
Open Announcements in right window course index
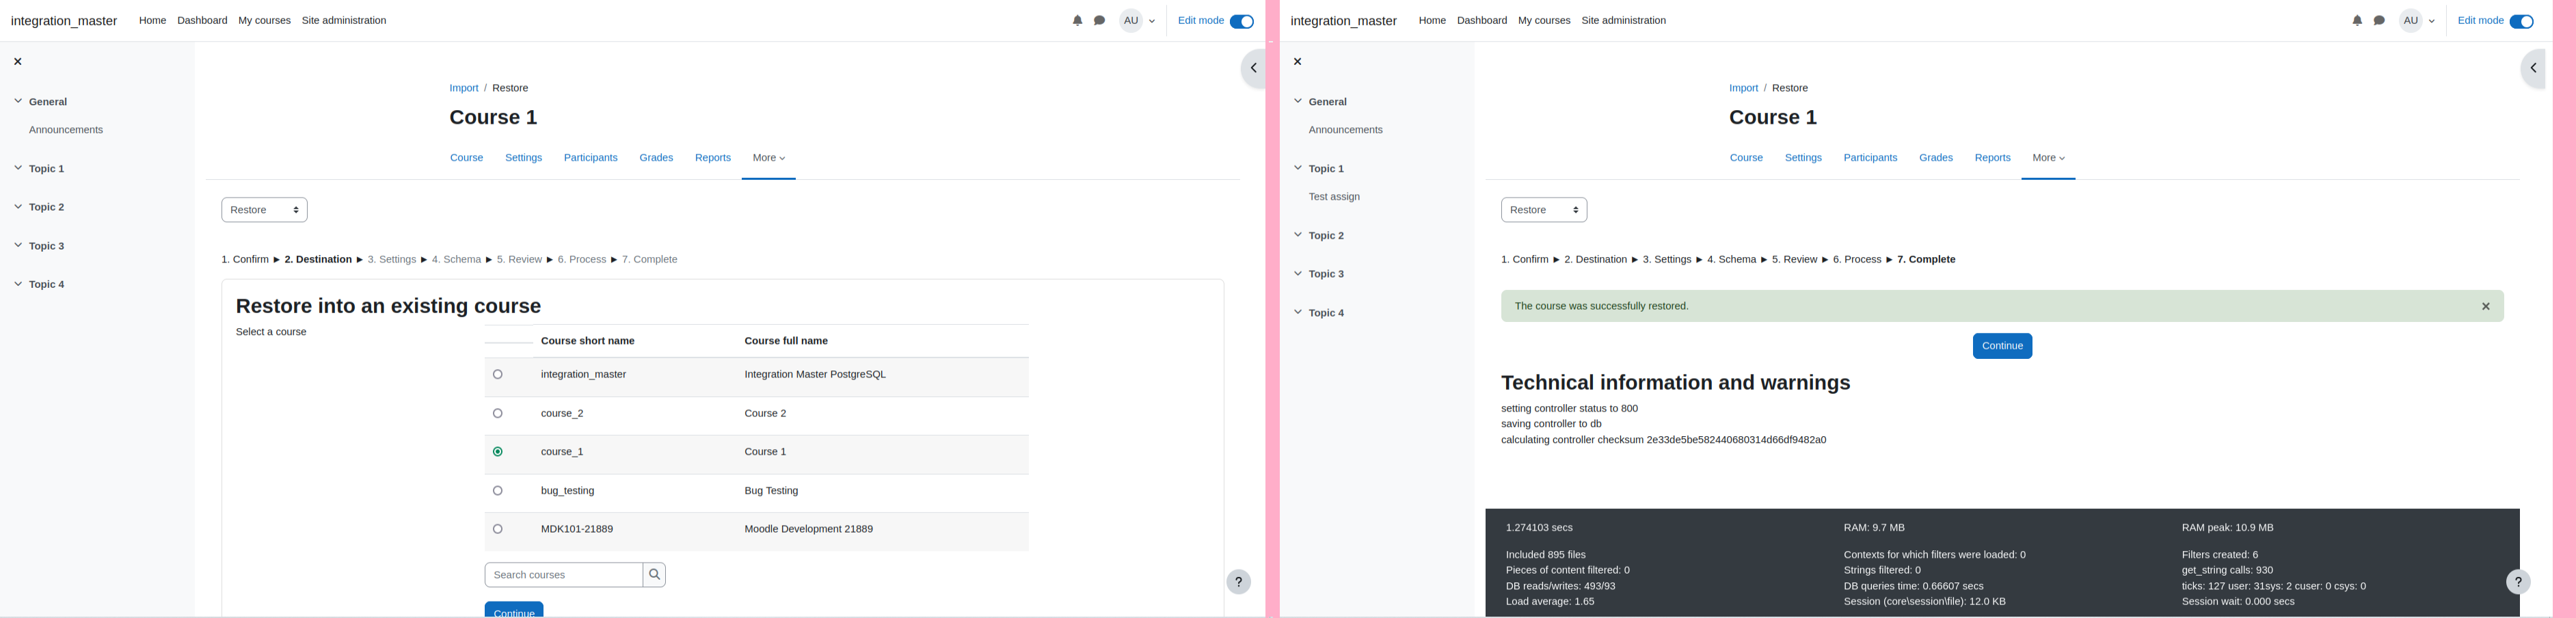[1346, 130]
